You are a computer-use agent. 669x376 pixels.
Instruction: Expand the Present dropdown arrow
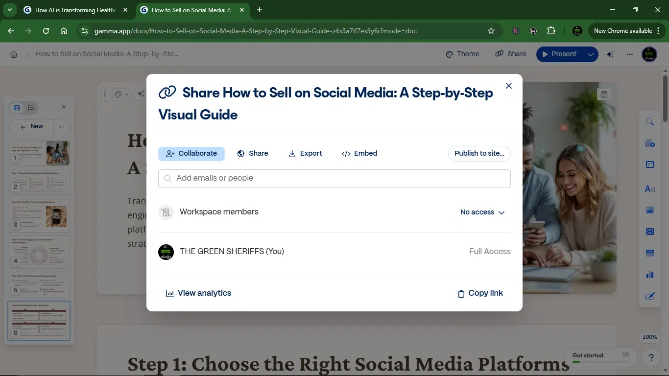coord(591,54)
